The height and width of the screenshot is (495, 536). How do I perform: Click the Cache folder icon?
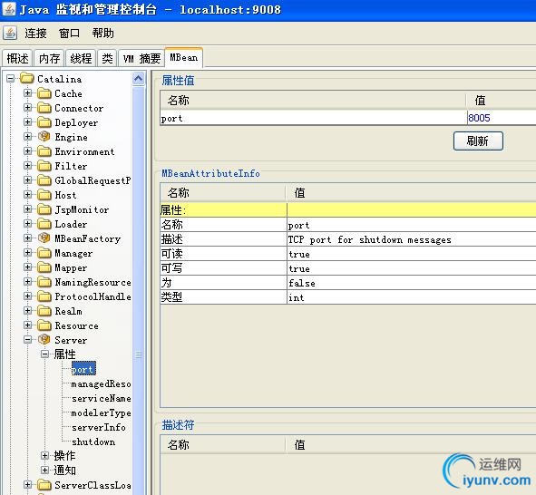(44, 93)
